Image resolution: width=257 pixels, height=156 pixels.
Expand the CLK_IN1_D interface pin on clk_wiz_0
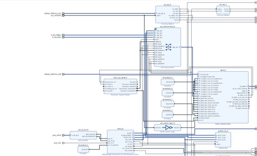point(157,13)
